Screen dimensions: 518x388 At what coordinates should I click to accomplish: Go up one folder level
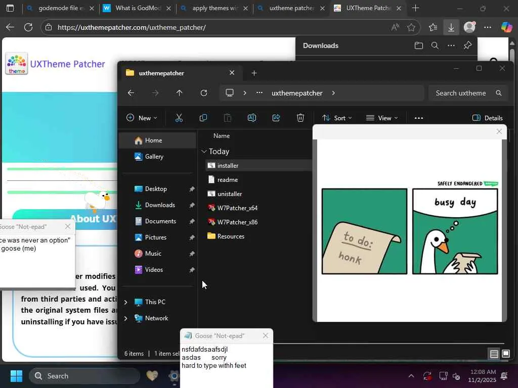tap(179, 93)
